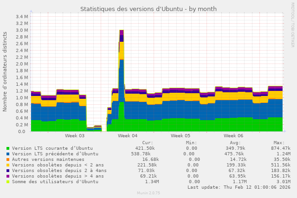Click the magenta swatch for obsolètes > 4 ans
This screenshot has width=297, height=198.
8,176
